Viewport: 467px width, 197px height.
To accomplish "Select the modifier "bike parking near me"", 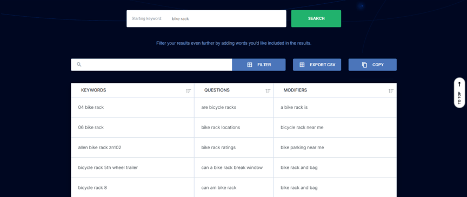I will [302, 147].
